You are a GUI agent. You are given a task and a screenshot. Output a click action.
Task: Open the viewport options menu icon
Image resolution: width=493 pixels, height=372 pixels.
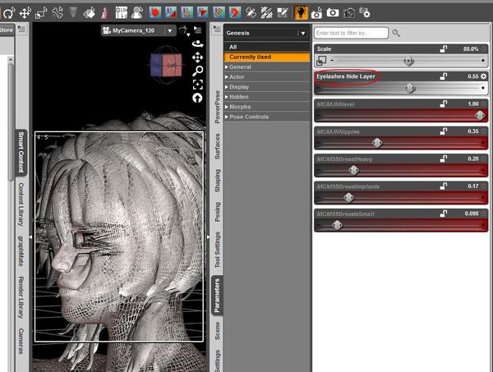point(197,30)
